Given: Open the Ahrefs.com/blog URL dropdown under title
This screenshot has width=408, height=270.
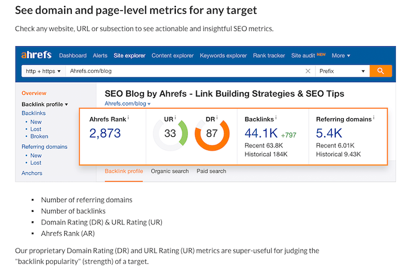Looking at the screenshot, I should (x=127, y=104).
